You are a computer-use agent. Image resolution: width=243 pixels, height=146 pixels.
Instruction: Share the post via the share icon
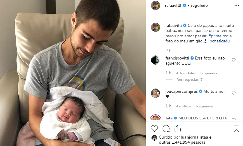tap(178, 128)
